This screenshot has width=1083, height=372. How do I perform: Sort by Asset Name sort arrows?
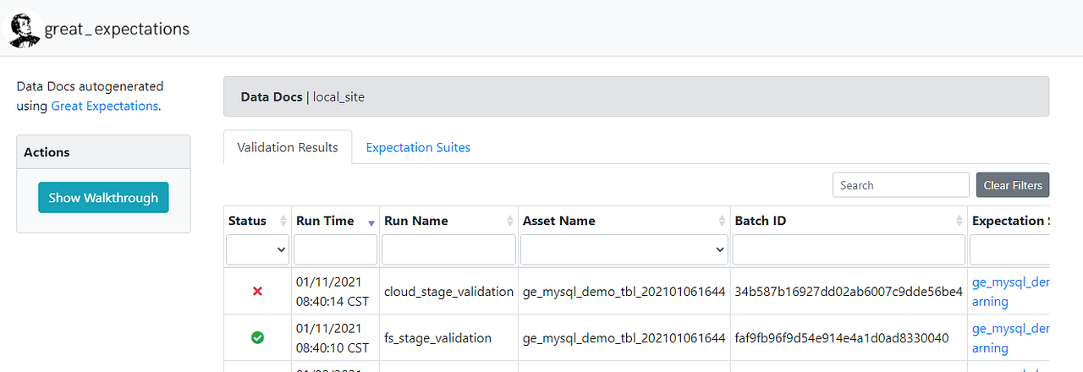(x=722, y=222)
